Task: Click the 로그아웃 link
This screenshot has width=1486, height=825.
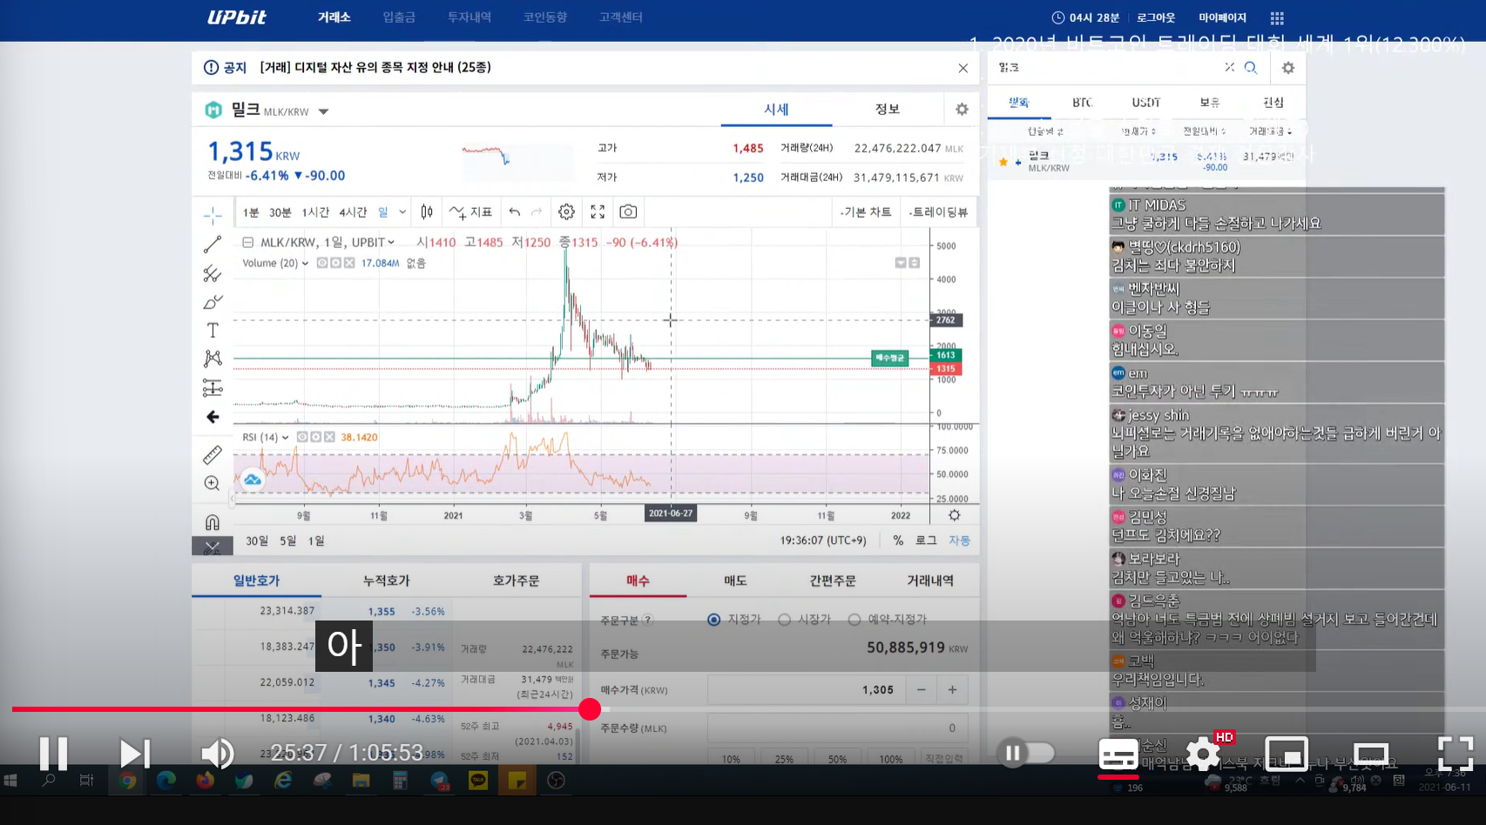Action: 1156,17
